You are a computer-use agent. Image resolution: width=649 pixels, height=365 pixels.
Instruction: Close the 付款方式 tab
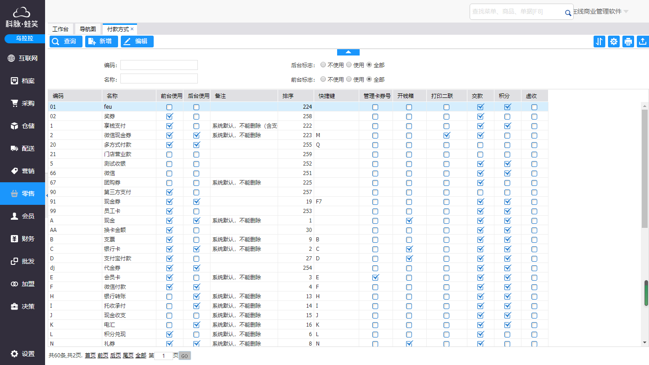click(x=132, y=29)
